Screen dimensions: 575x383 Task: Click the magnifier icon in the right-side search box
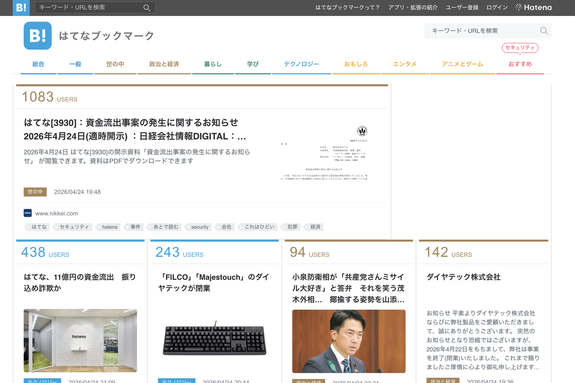[x=544, y=31]
